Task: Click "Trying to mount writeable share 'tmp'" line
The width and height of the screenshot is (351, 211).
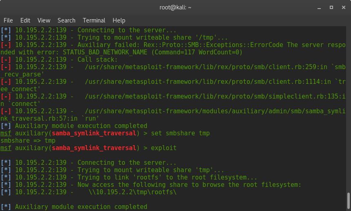Action: tap(112, 170)
